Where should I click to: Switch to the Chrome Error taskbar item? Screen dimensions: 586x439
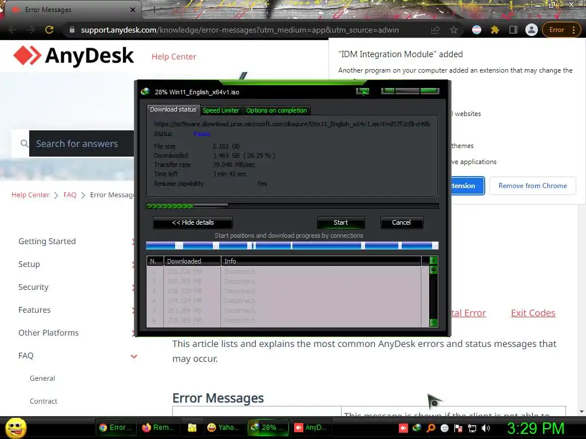click(x=116, y=428)
